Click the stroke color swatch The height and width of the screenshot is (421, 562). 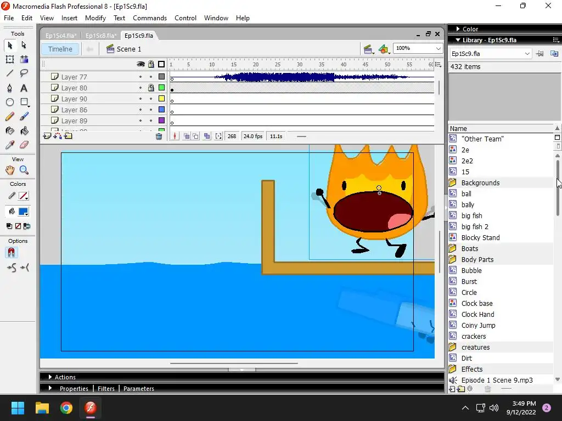click(23, 196)
